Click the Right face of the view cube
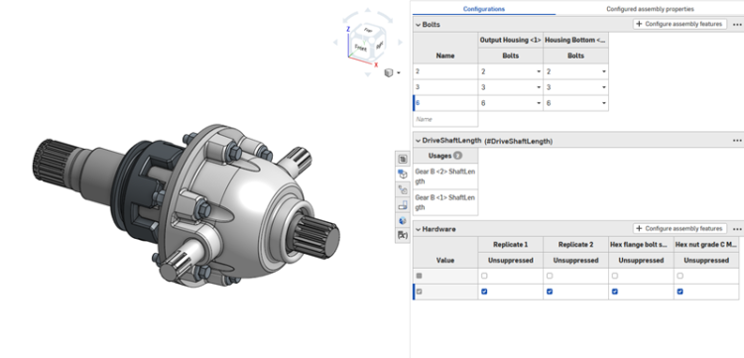 tap(379, 45)
